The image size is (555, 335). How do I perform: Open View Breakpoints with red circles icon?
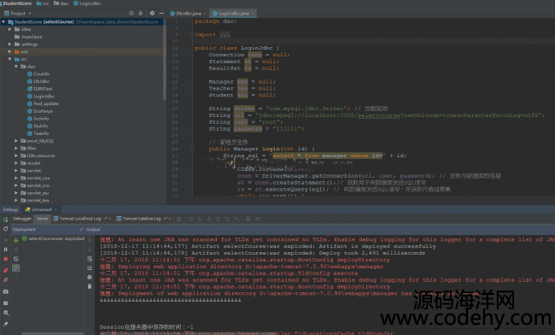(x=5, y=270)
